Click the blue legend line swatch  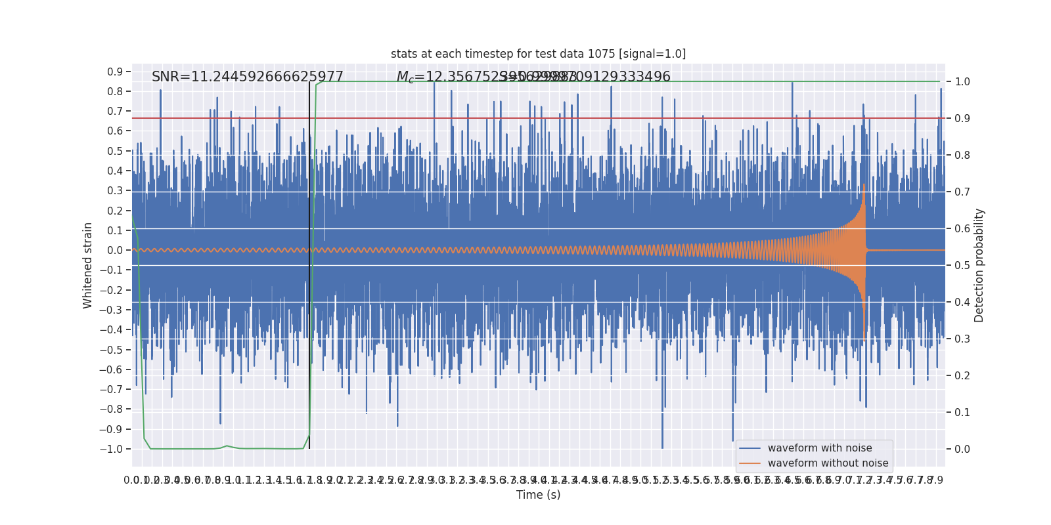(x=749, y=448)
